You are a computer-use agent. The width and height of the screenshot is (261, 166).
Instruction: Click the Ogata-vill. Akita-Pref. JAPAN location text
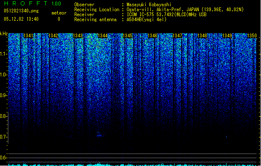(x=185, y=10)
